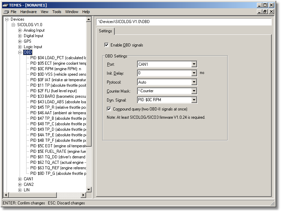Select PID $61 TQ_DD tree item
This screenshot has width=281, height=212.
click(58, 157)
